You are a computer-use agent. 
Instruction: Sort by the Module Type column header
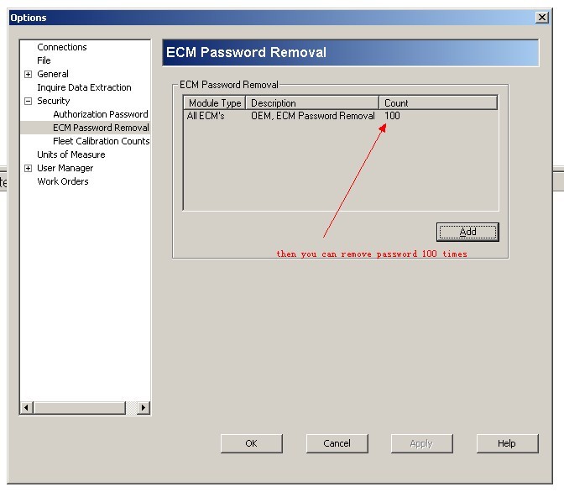click(215, 103)
